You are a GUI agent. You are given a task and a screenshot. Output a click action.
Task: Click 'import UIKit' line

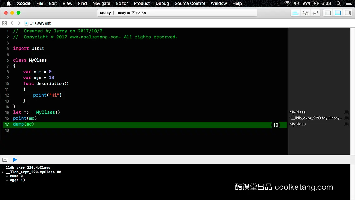click(28, 48)
